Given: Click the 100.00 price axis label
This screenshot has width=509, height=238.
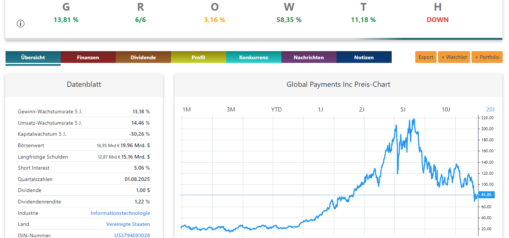Looking at the screenshot, I should coord(487,184).
